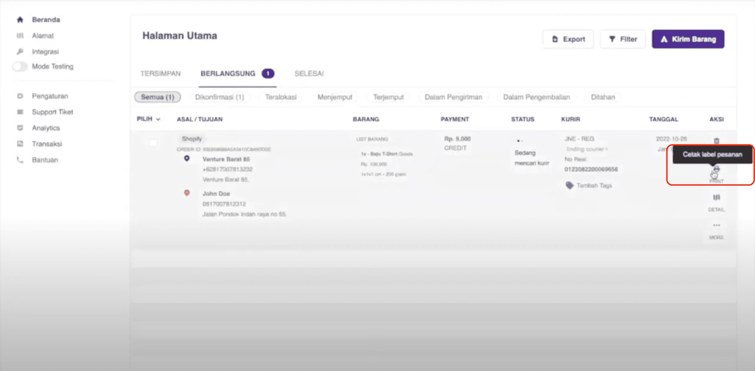Click the Bantuan phone icon
Image resolution: width=755 pixels, height=371 pixels.
click(x=20, y=160)
